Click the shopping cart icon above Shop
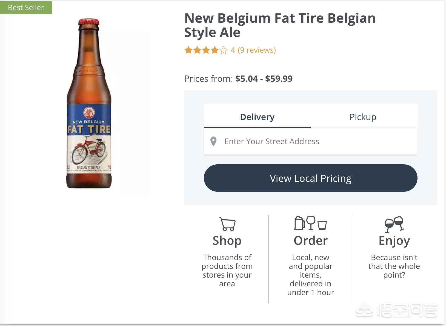446x326 pixels. pyautogui.click(x=227, y=224)
